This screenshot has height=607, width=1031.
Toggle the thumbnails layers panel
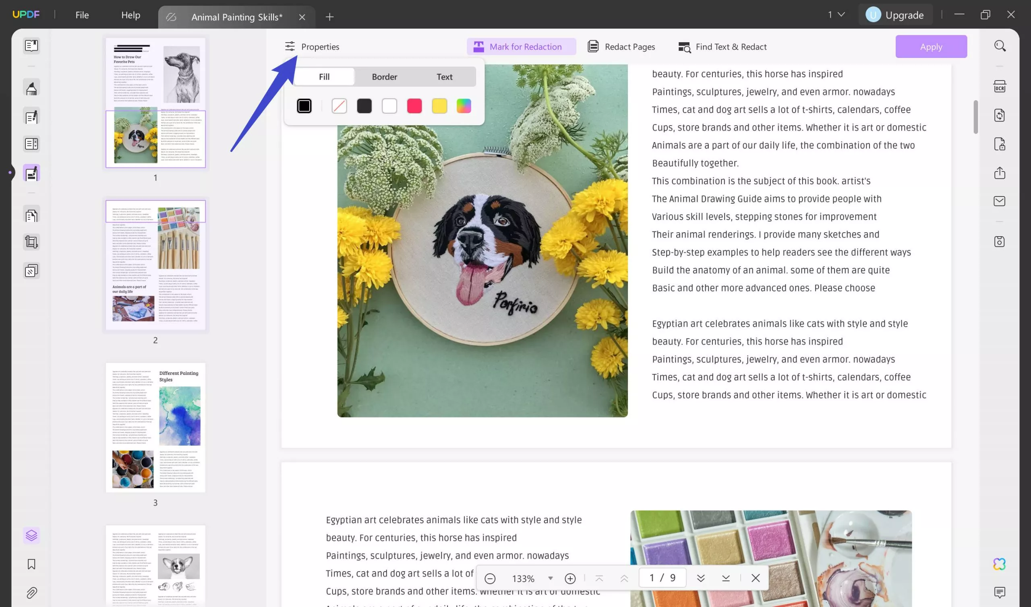pyautogui.click(x=31, y=535)
